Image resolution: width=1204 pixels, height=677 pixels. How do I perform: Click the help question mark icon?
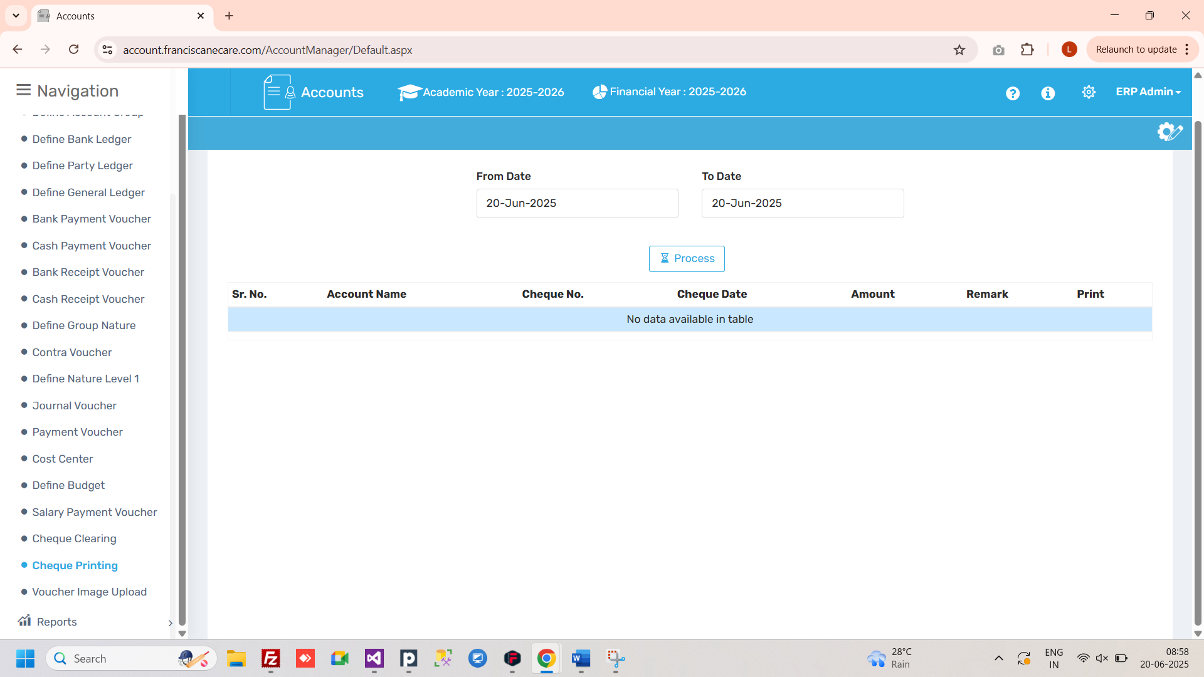pyautogui.click(x=1012, y=93)
